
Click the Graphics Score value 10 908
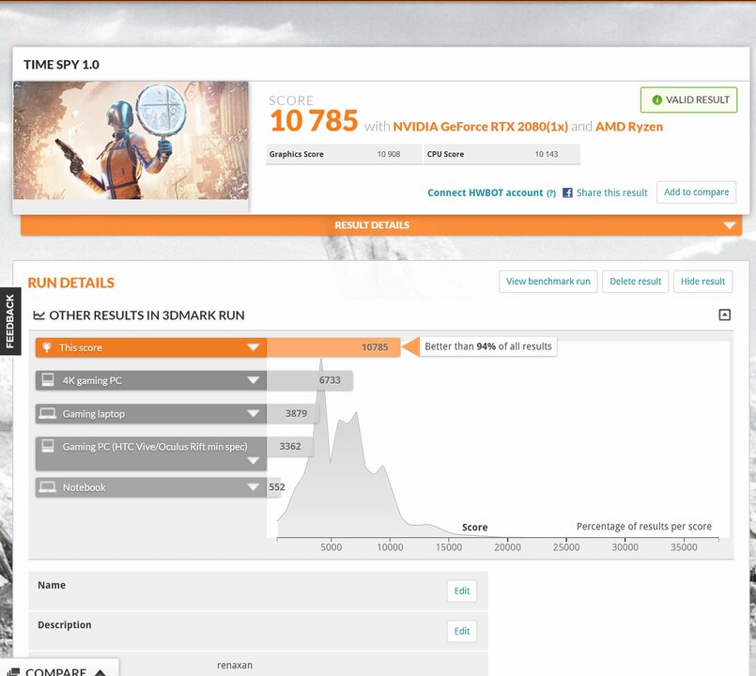(x=389, y=154)
